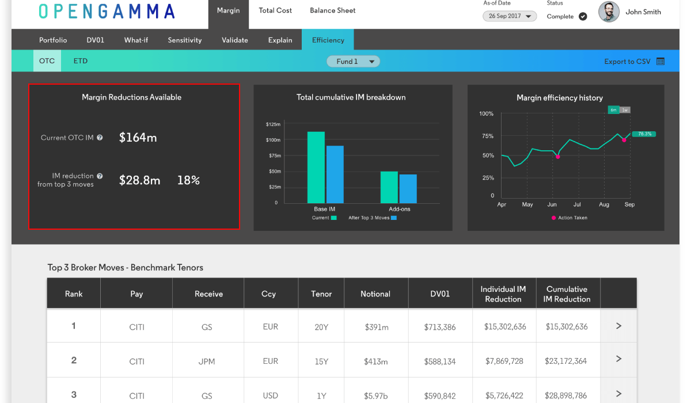
Task: Click the IM reduction tooltip question mark
Action: pyautogui.click(x=101, y=176)
